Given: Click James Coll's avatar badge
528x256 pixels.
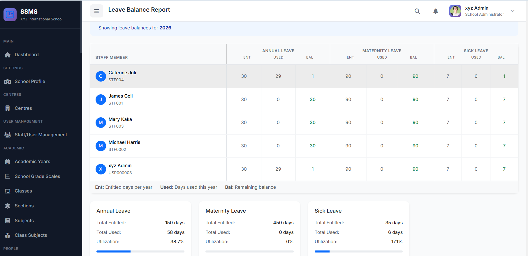Looking at the screenshot, I should point(101,100).
